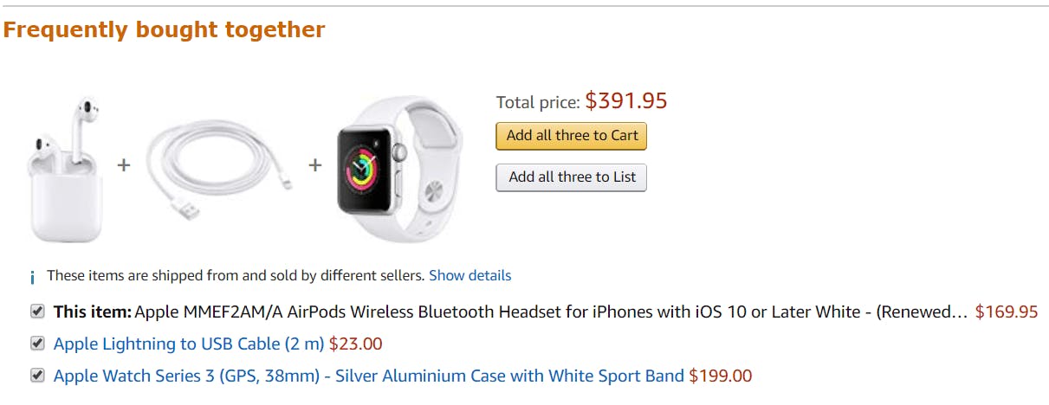
Task: Click the $391.95 total price
Action: tap(626, 101)
